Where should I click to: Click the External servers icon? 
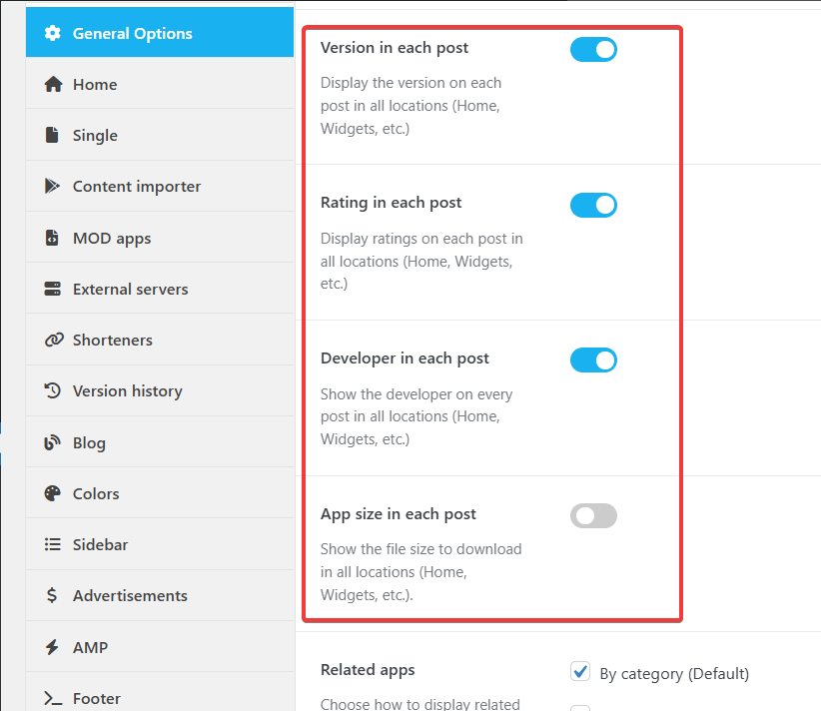[x=53, y=290]
